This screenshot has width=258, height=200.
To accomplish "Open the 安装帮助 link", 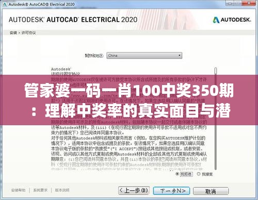I will 18,190.
